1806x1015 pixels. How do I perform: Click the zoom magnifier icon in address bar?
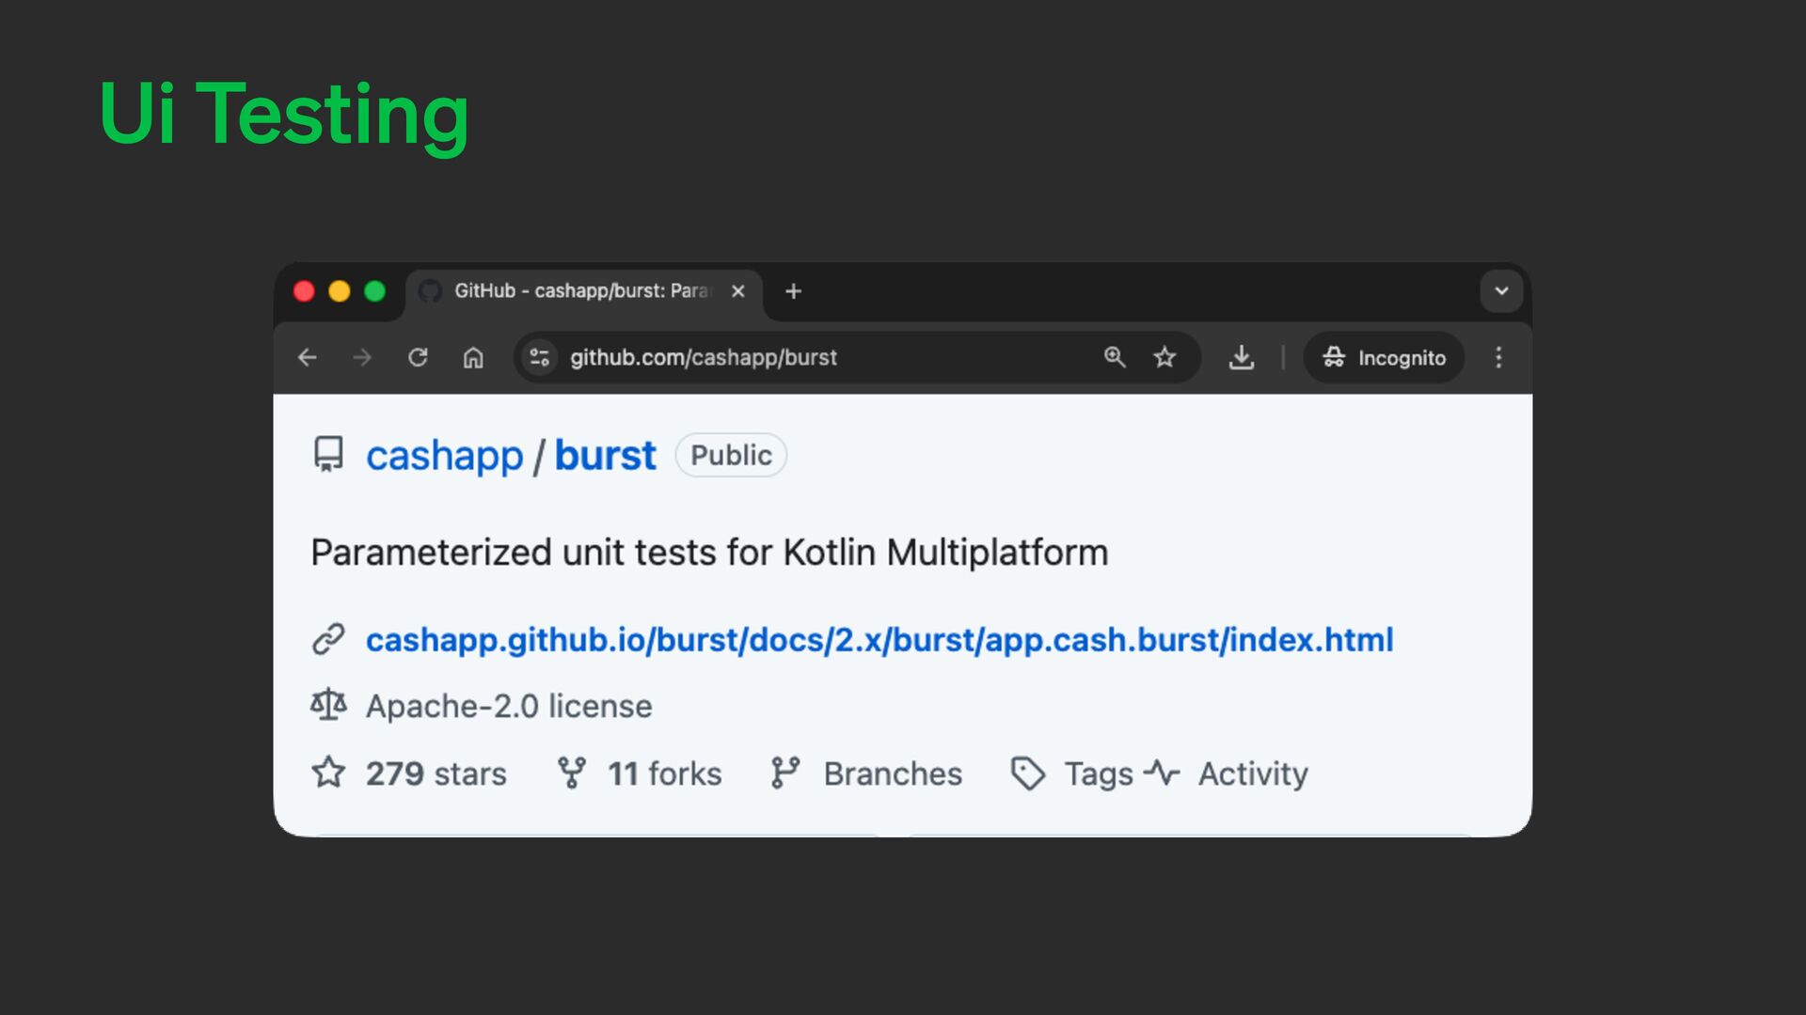point(1115,357)
